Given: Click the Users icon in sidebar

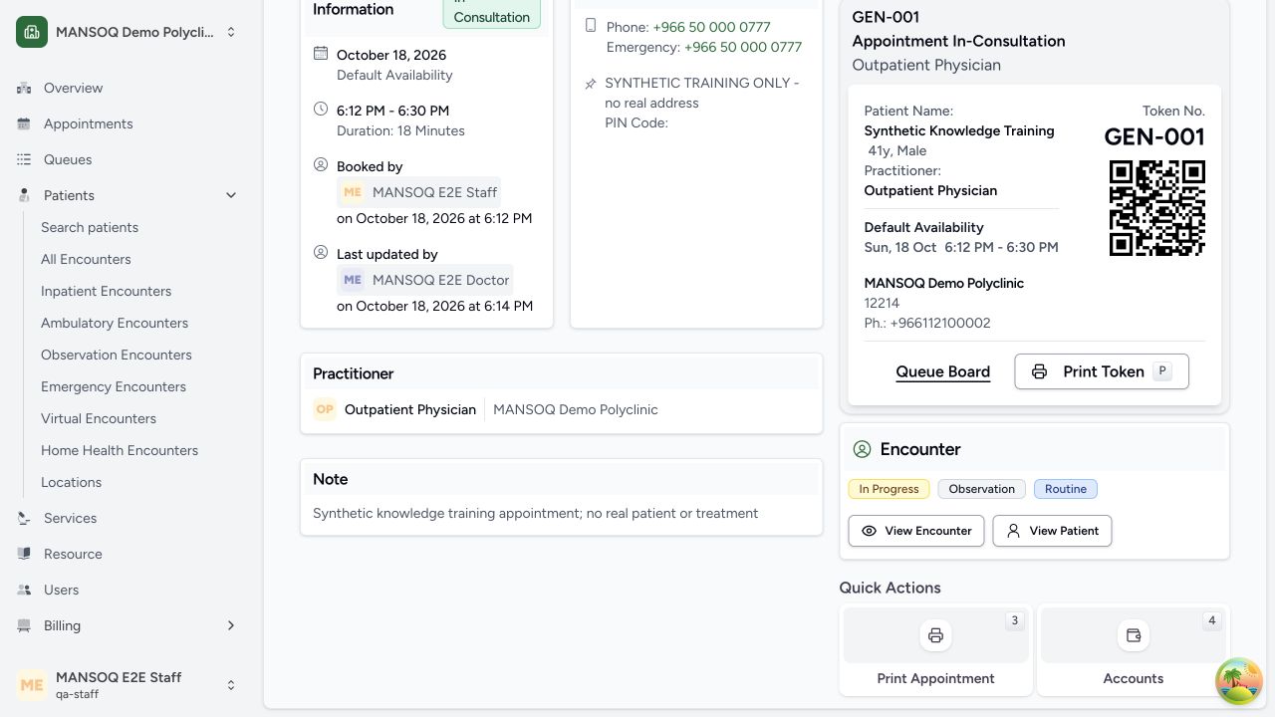Looking at the screenshot, I should pyautogui.click(x=24, y=590).
